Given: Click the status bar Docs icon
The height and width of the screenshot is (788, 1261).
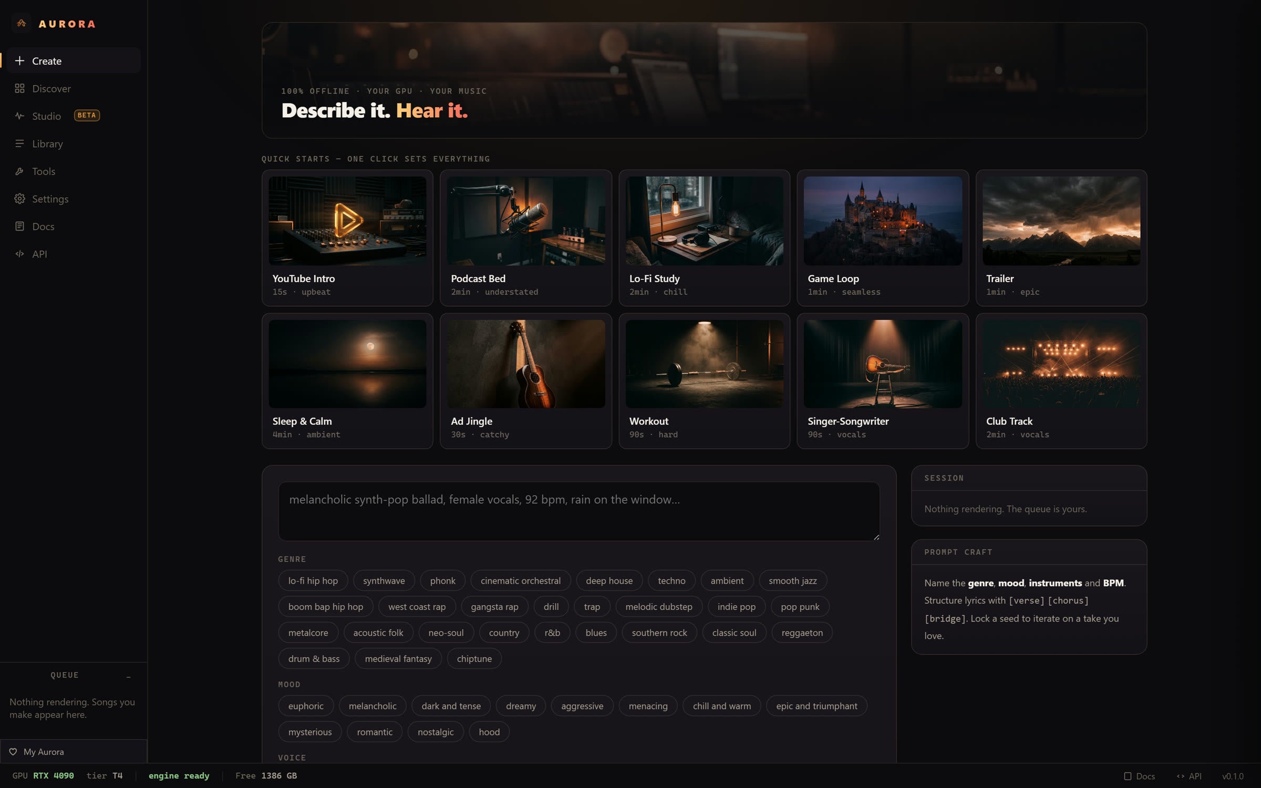Looking at the screenshot, I should pyautogui.click(x=1128, y=776).
